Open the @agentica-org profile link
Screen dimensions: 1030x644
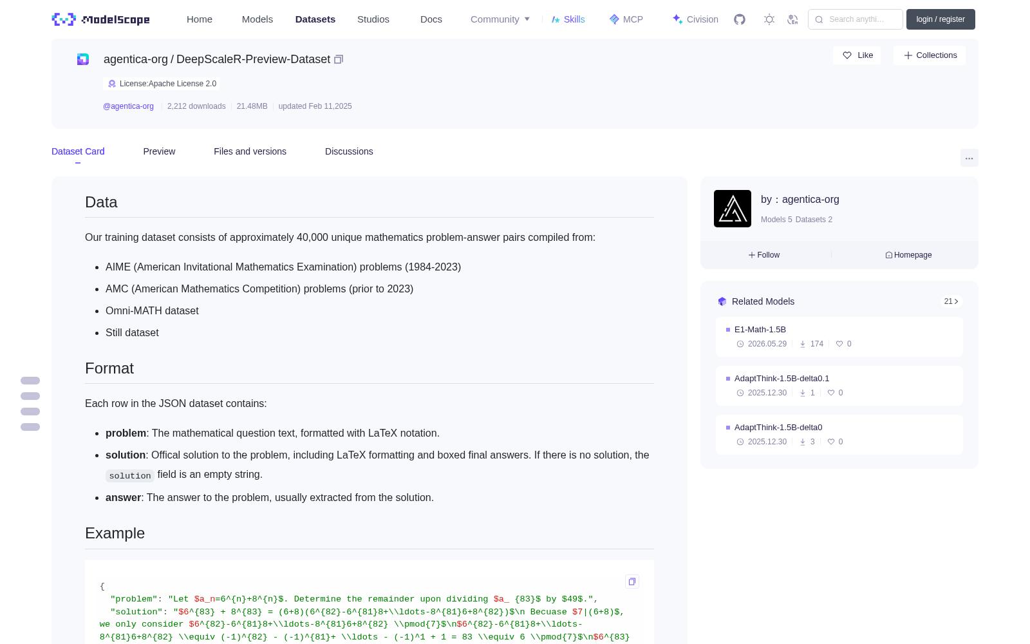point(128,106)
